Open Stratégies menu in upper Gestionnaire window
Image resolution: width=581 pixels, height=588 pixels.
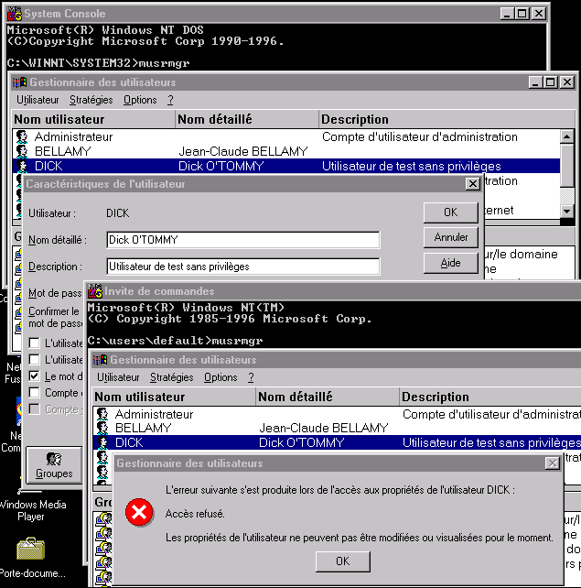click(91, 100)
